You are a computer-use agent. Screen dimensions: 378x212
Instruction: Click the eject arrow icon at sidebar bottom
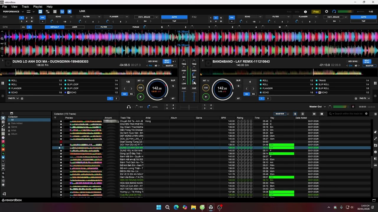pos(4,194)
